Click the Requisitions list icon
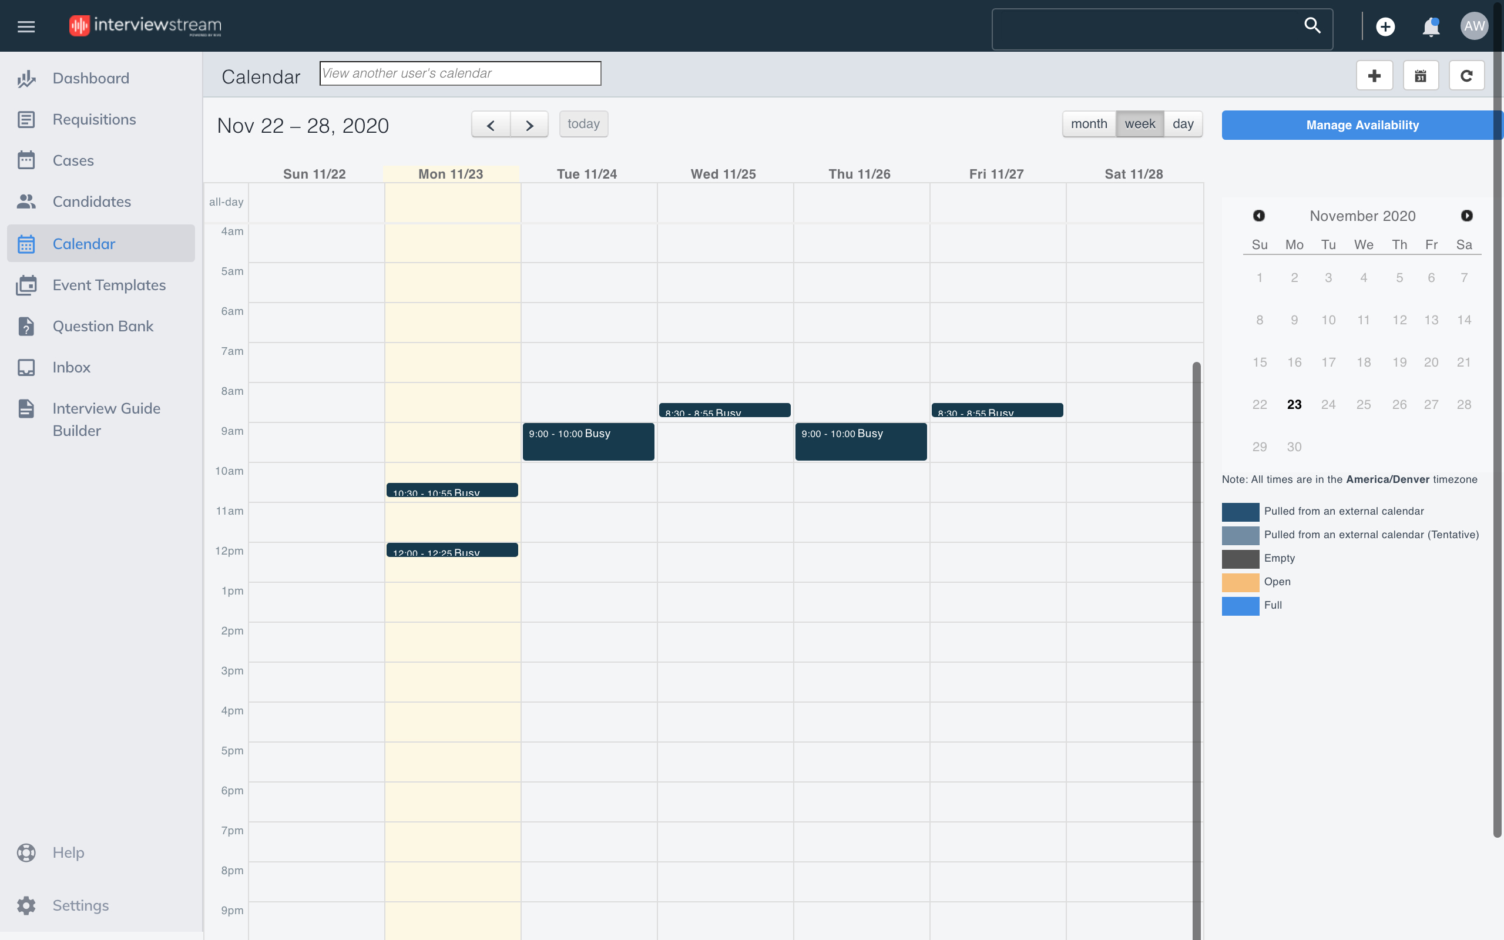The image size is (1504, 940). (26, 119)
